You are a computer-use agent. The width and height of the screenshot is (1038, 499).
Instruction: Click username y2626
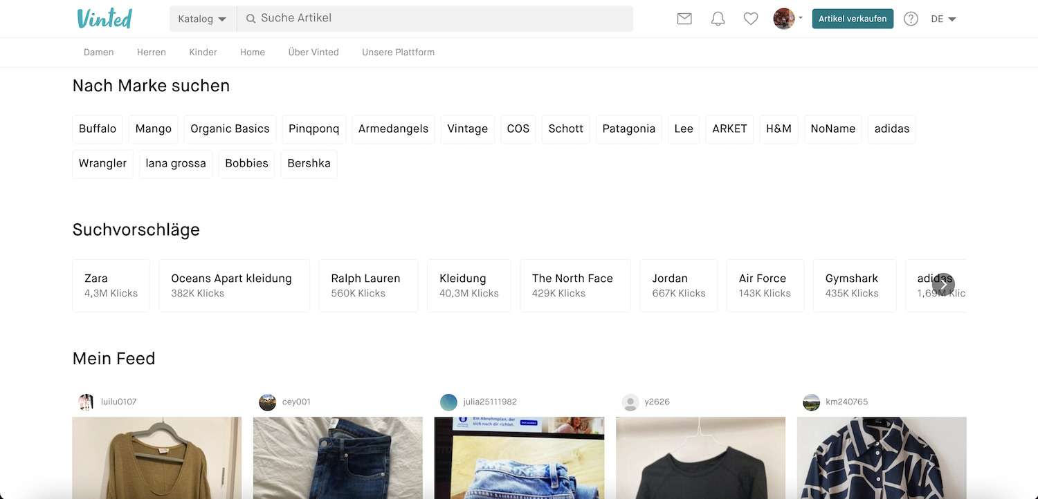click(657, 402)
